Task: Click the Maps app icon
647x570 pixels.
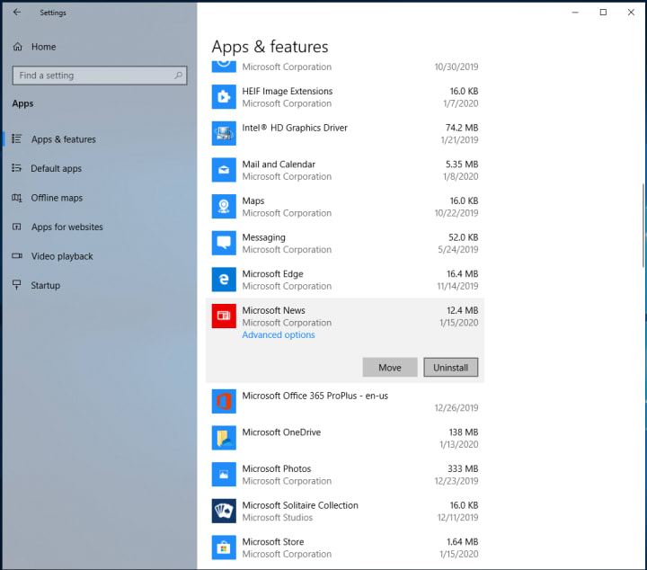Action: point(224,207)
